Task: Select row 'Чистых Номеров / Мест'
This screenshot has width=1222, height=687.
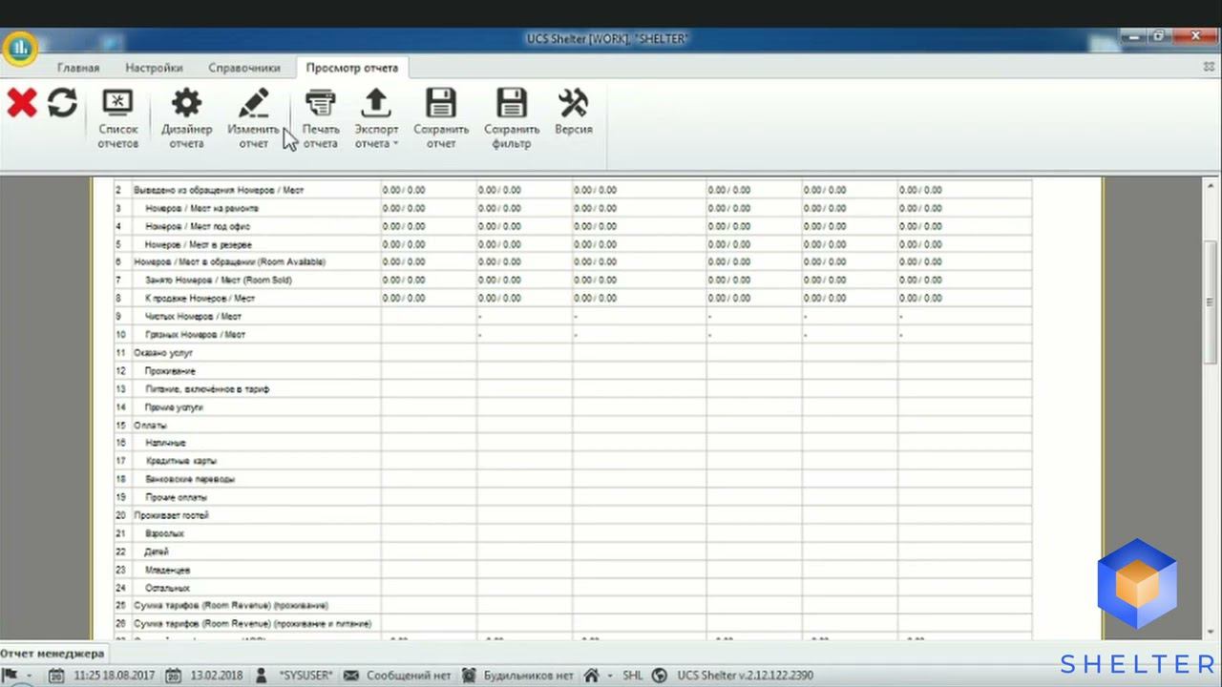Action: click(x=573, y=317)
